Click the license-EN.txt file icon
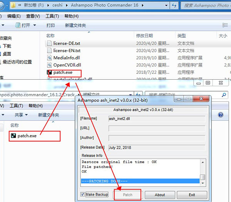Screen dimensions: 231x202 pos(49,50)
